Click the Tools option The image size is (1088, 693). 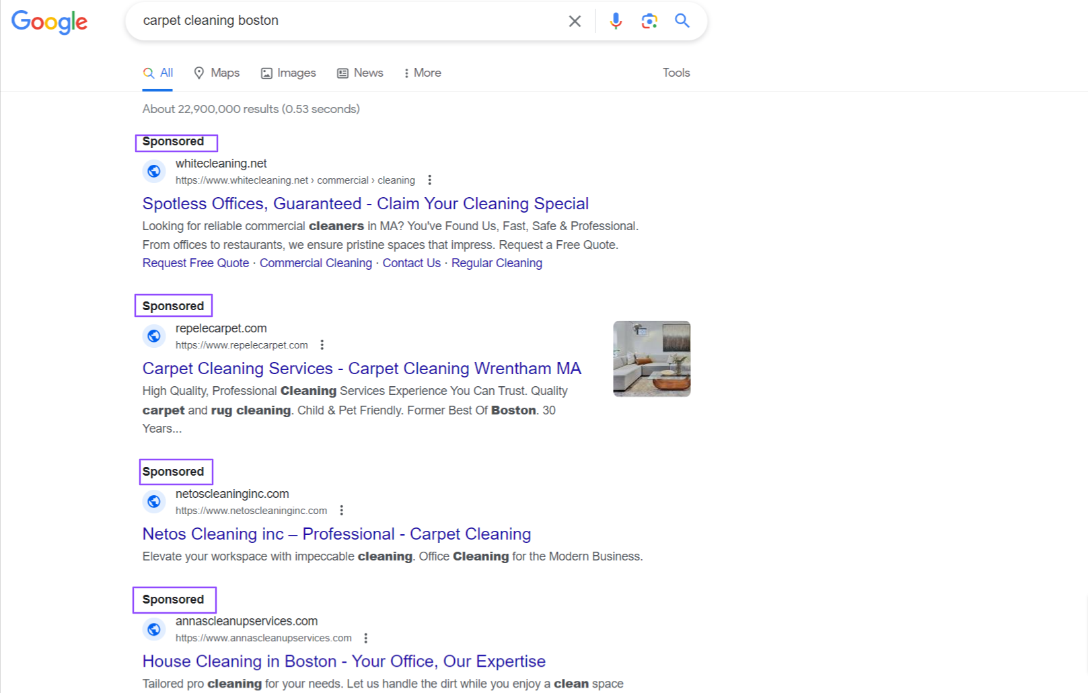[x=676, y=73]
